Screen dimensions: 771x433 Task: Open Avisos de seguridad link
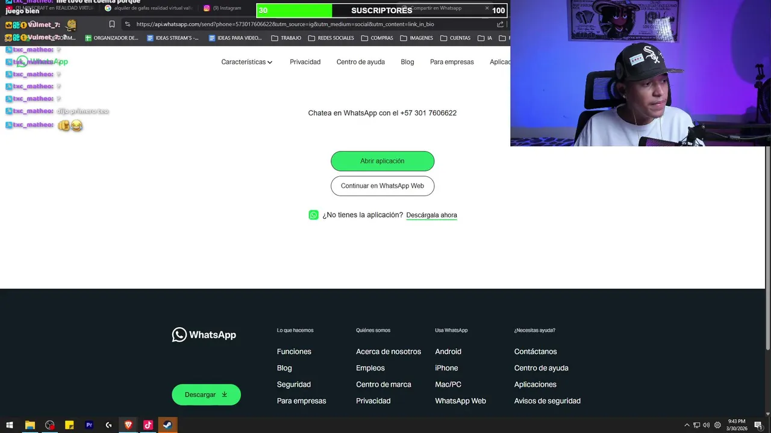click(x=548, y=401)
